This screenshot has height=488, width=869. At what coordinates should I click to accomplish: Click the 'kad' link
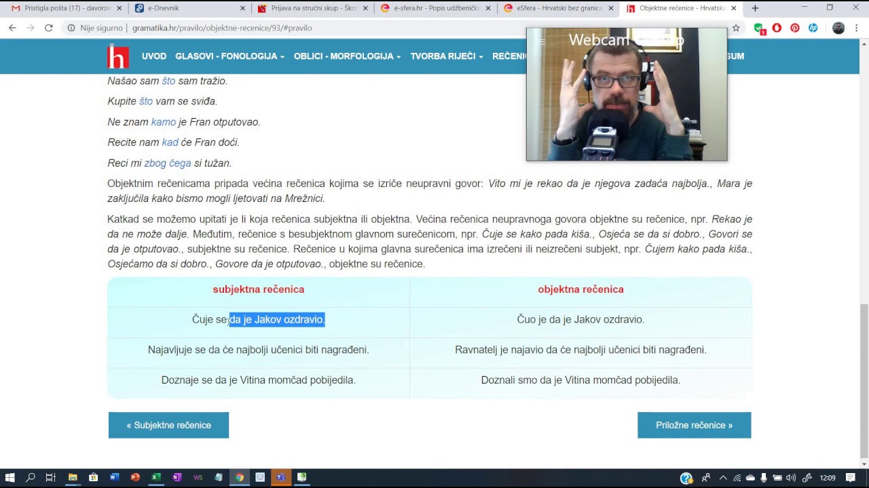[x=170, y=142]
